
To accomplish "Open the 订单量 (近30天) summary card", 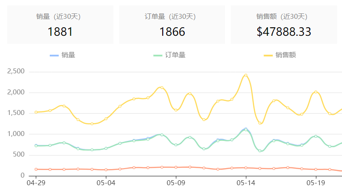I will pos(172,25).
